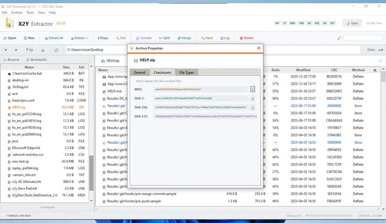Switch to the General tab
Viewport: 386px width, 223px height.
(139, 72)
